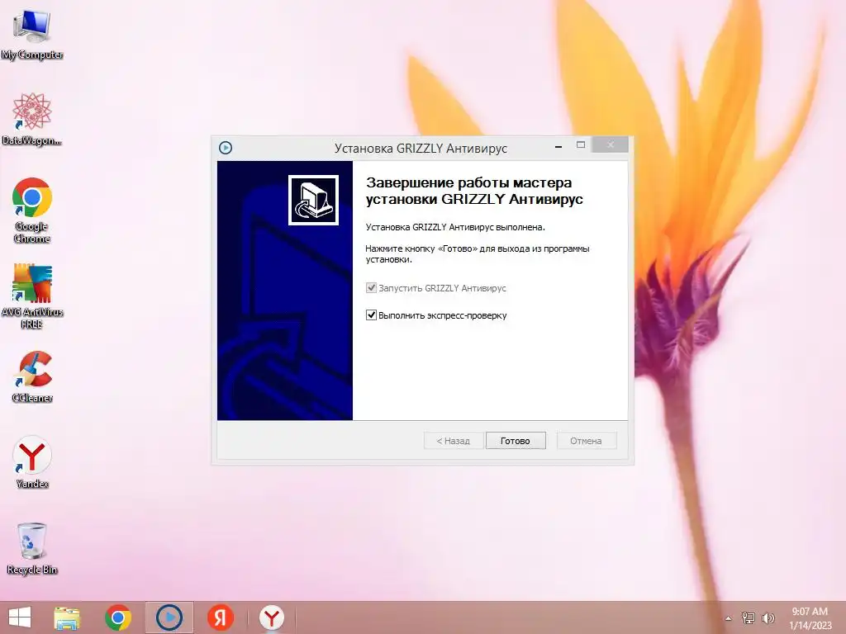846x634 pixels.
Task: Show hidden tray icons arrow
Action: [729, 618]
